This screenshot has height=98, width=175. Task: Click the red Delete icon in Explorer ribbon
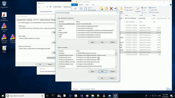pos(111,8)
